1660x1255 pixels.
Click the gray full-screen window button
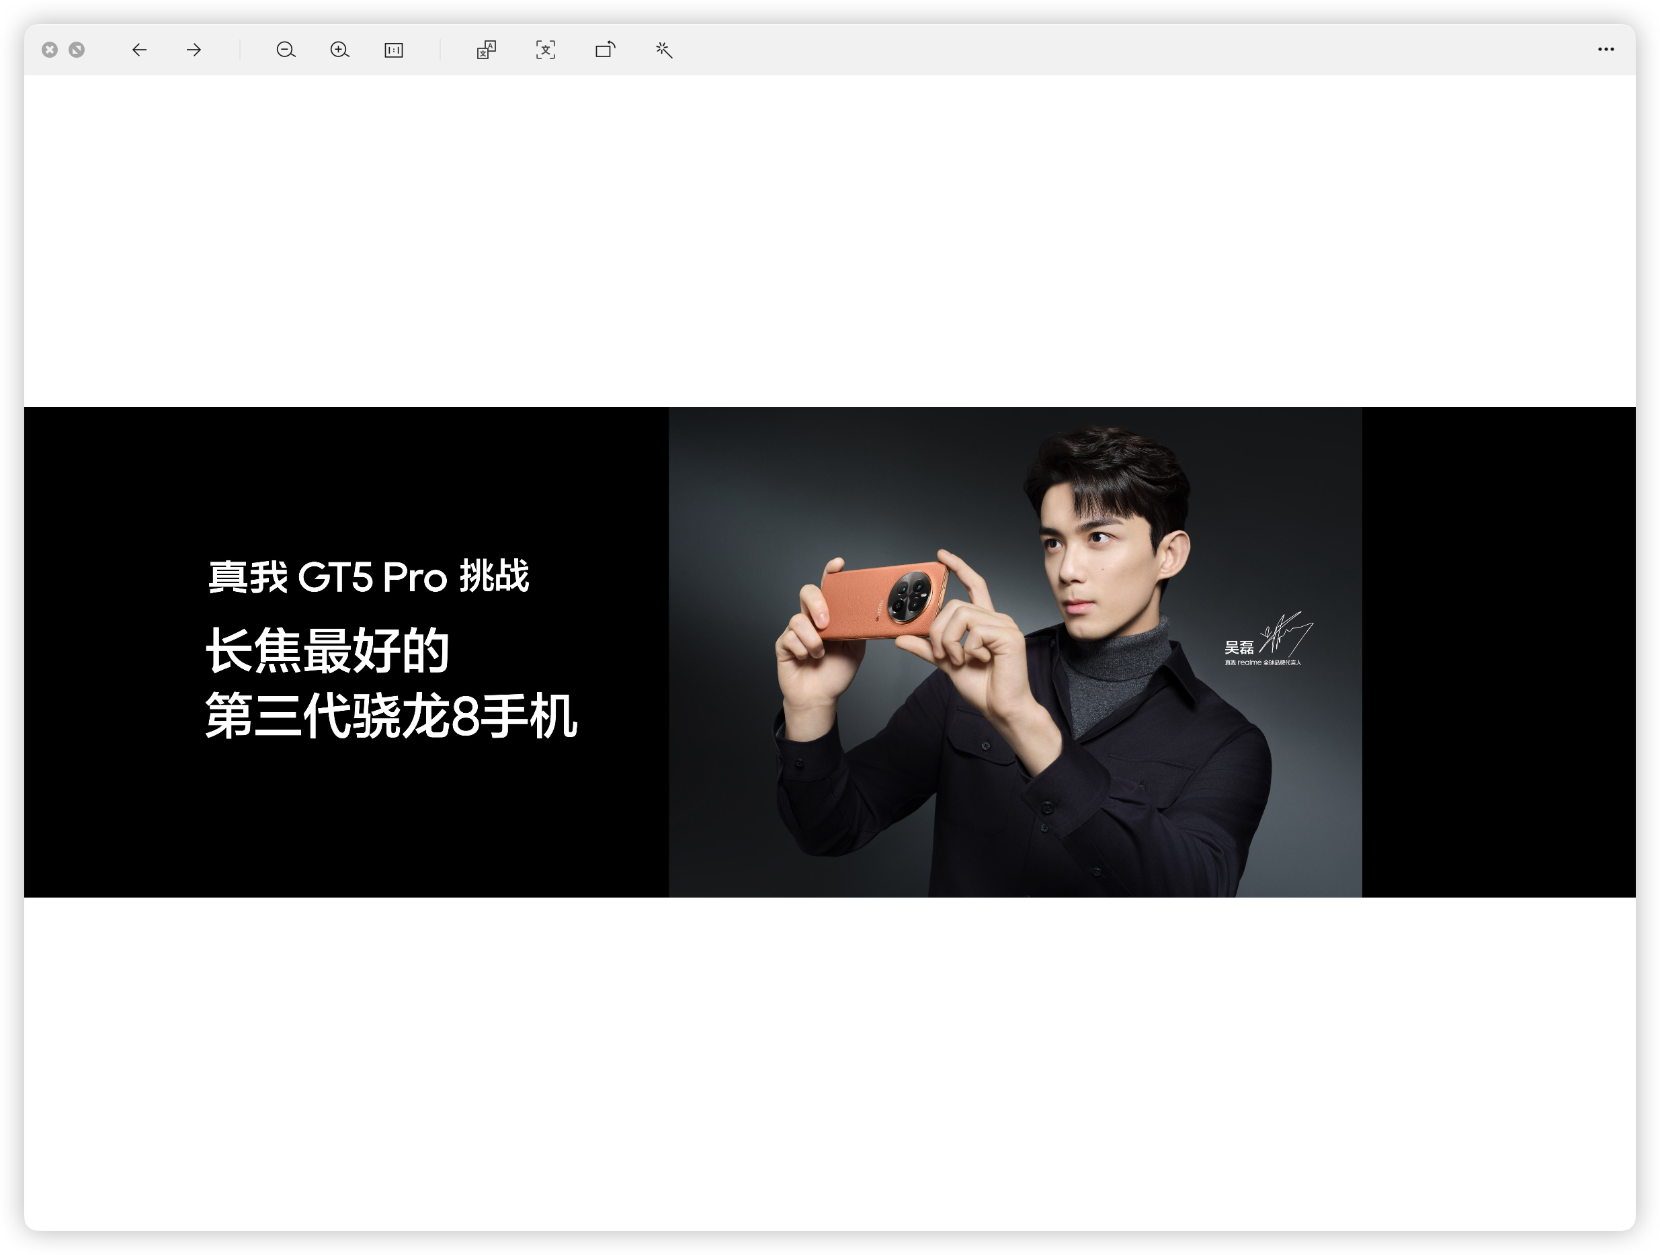click(x=77, y=50)
